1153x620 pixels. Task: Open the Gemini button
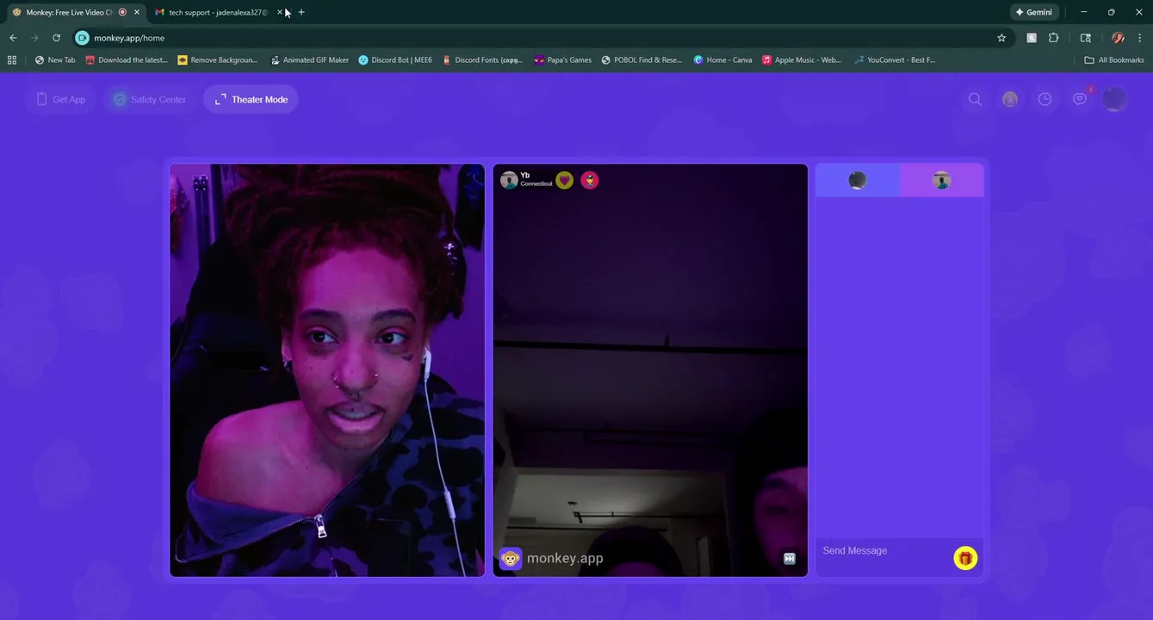pos(1034,12)
